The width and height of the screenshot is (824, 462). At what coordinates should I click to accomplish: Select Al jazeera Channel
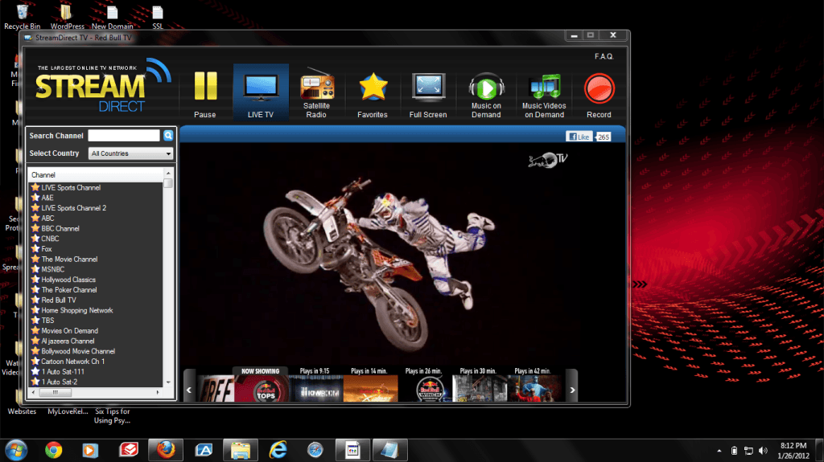point(68,341)
